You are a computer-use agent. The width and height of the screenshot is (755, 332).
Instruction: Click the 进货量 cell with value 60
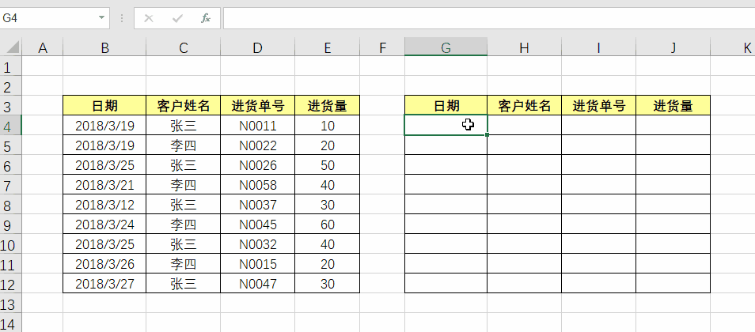(x=327, y=224)
